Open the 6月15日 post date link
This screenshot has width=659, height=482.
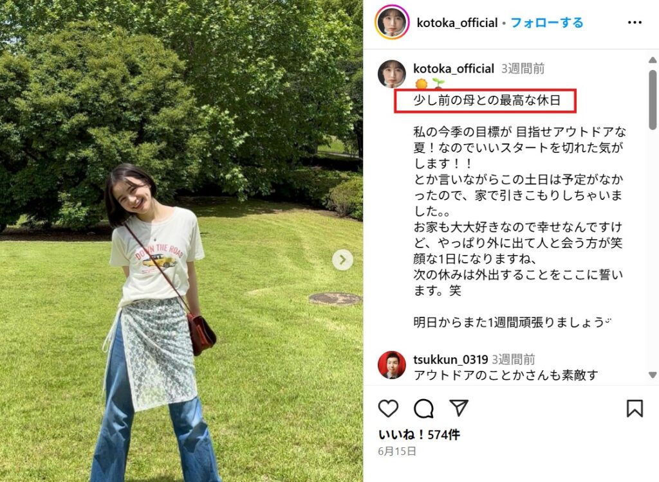point(397,451)
